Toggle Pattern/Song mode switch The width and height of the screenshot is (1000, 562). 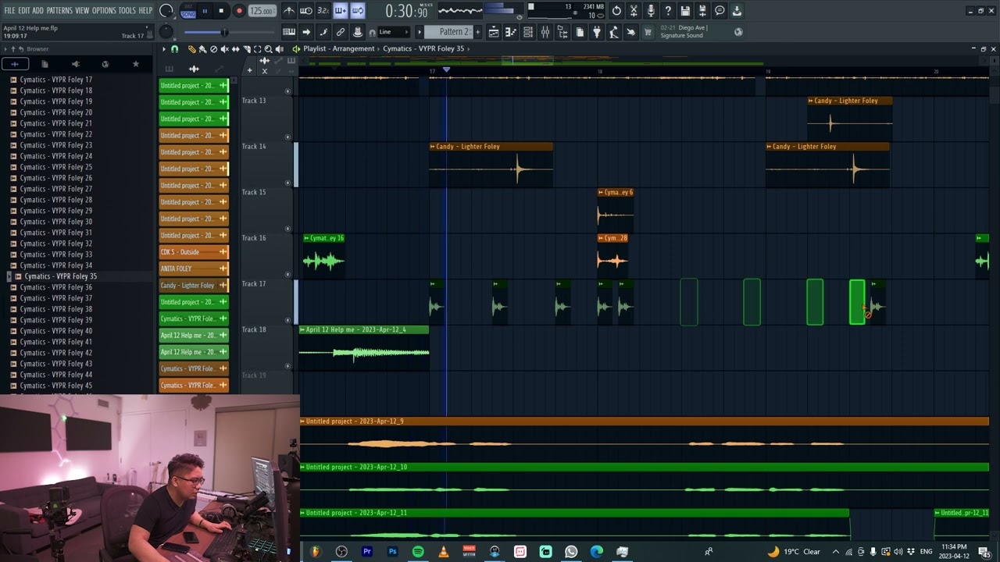[x=188, y=11]
